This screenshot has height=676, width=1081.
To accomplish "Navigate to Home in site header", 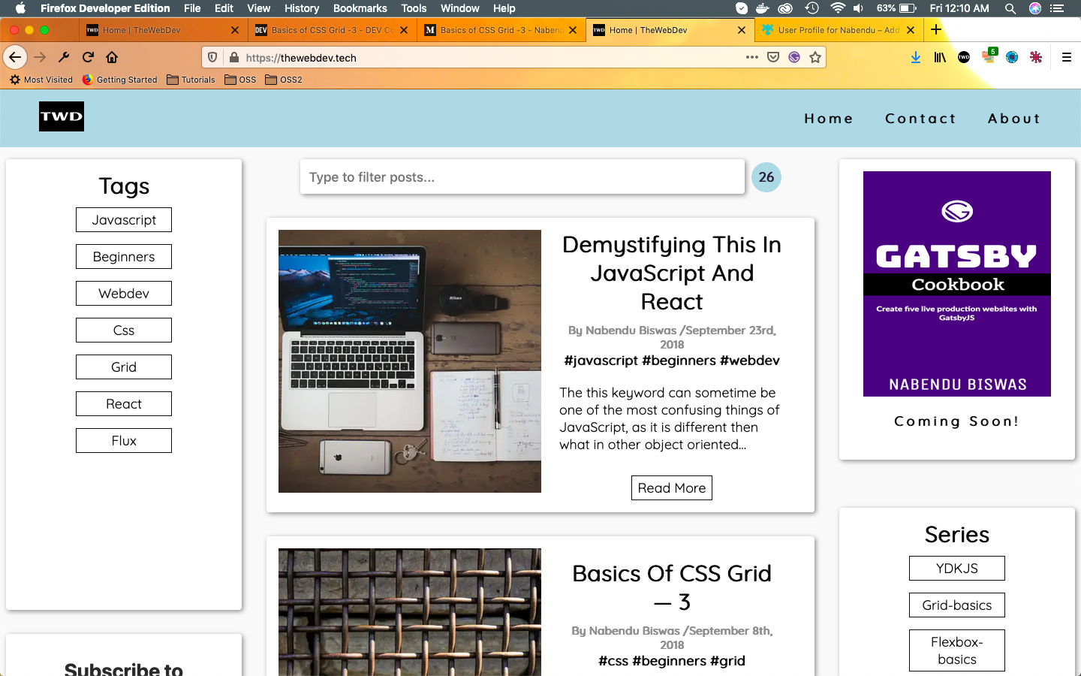I will pos(829,119).
